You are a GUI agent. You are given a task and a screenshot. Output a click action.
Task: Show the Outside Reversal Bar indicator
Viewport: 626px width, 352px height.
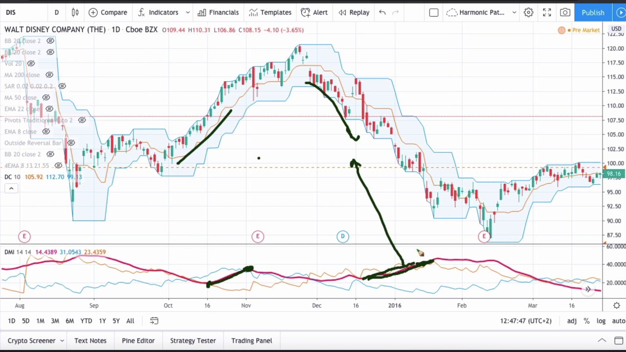[71, 143]
